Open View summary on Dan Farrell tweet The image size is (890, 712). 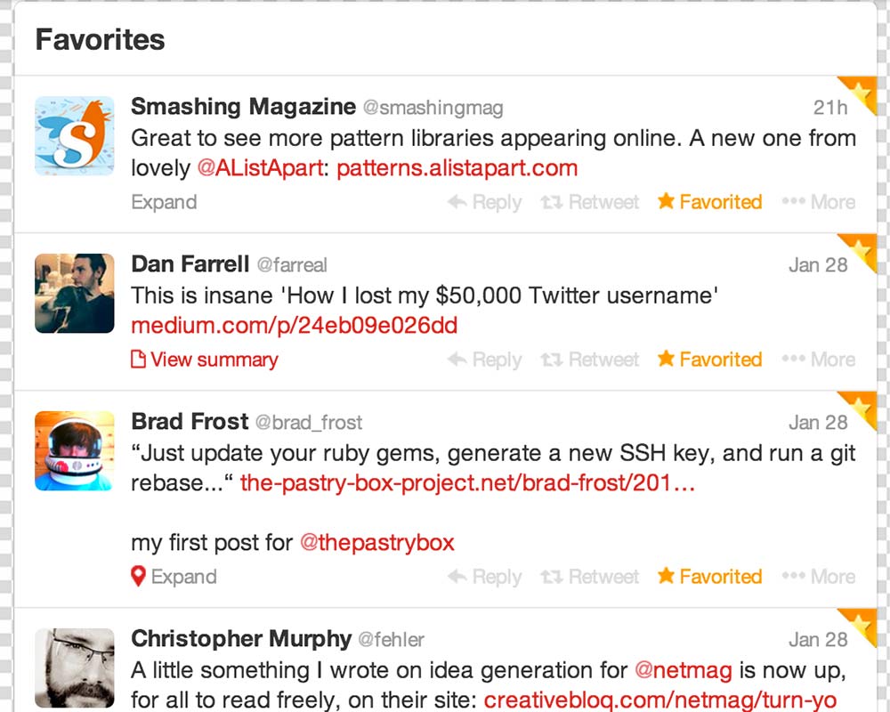coord(214,360)
